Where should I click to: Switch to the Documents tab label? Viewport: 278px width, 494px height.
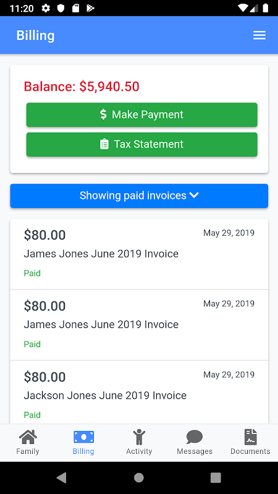coord(251,451)
